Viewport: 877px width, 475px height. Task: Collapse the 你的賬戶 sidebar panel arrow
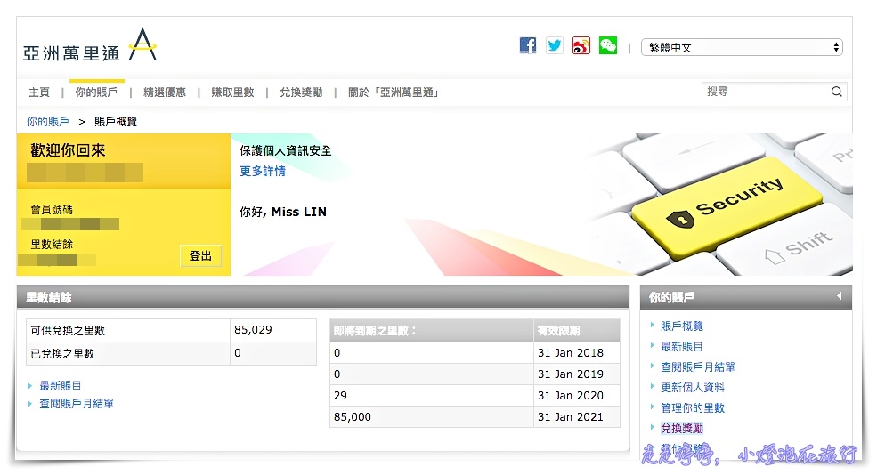839,296
